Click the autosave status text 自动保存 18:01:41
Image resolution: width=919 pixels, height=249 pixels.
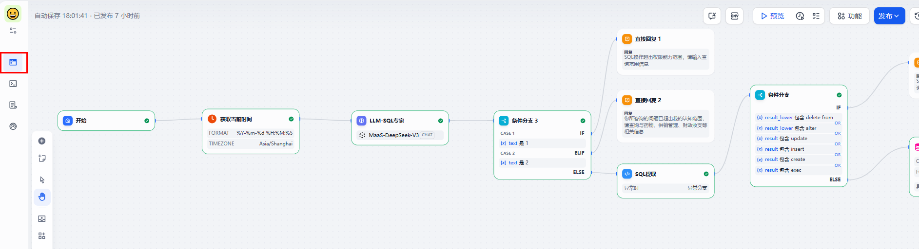[x=61, y=16]
